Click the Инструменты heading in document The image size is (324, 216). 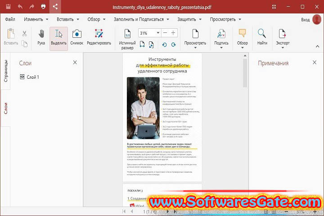pos(162,59)
